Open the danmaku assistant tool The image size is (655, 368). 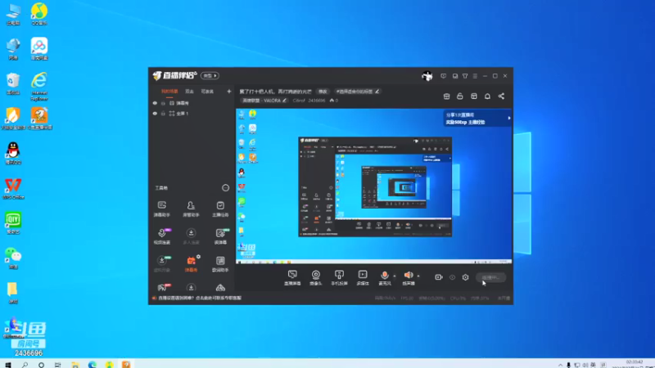click(162, 209)
